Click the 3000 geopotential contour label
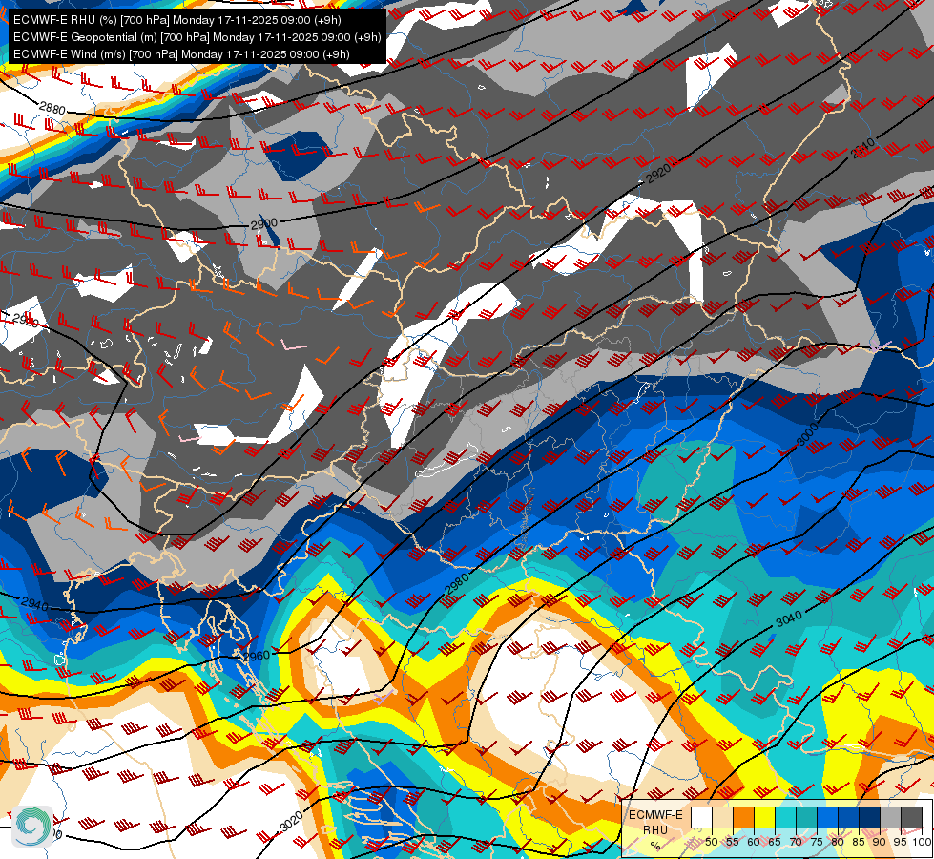934x859 pixels. click(808, 434)
